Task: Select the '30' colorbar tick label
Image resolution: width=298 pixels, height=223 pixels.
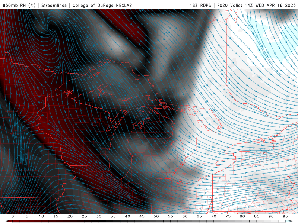Action: (99, 216)
